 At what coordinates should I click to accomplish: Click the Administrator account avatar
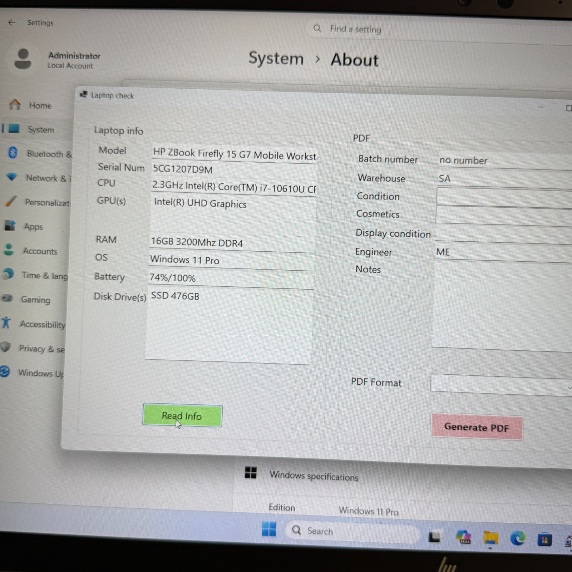[x=23, y=59]
